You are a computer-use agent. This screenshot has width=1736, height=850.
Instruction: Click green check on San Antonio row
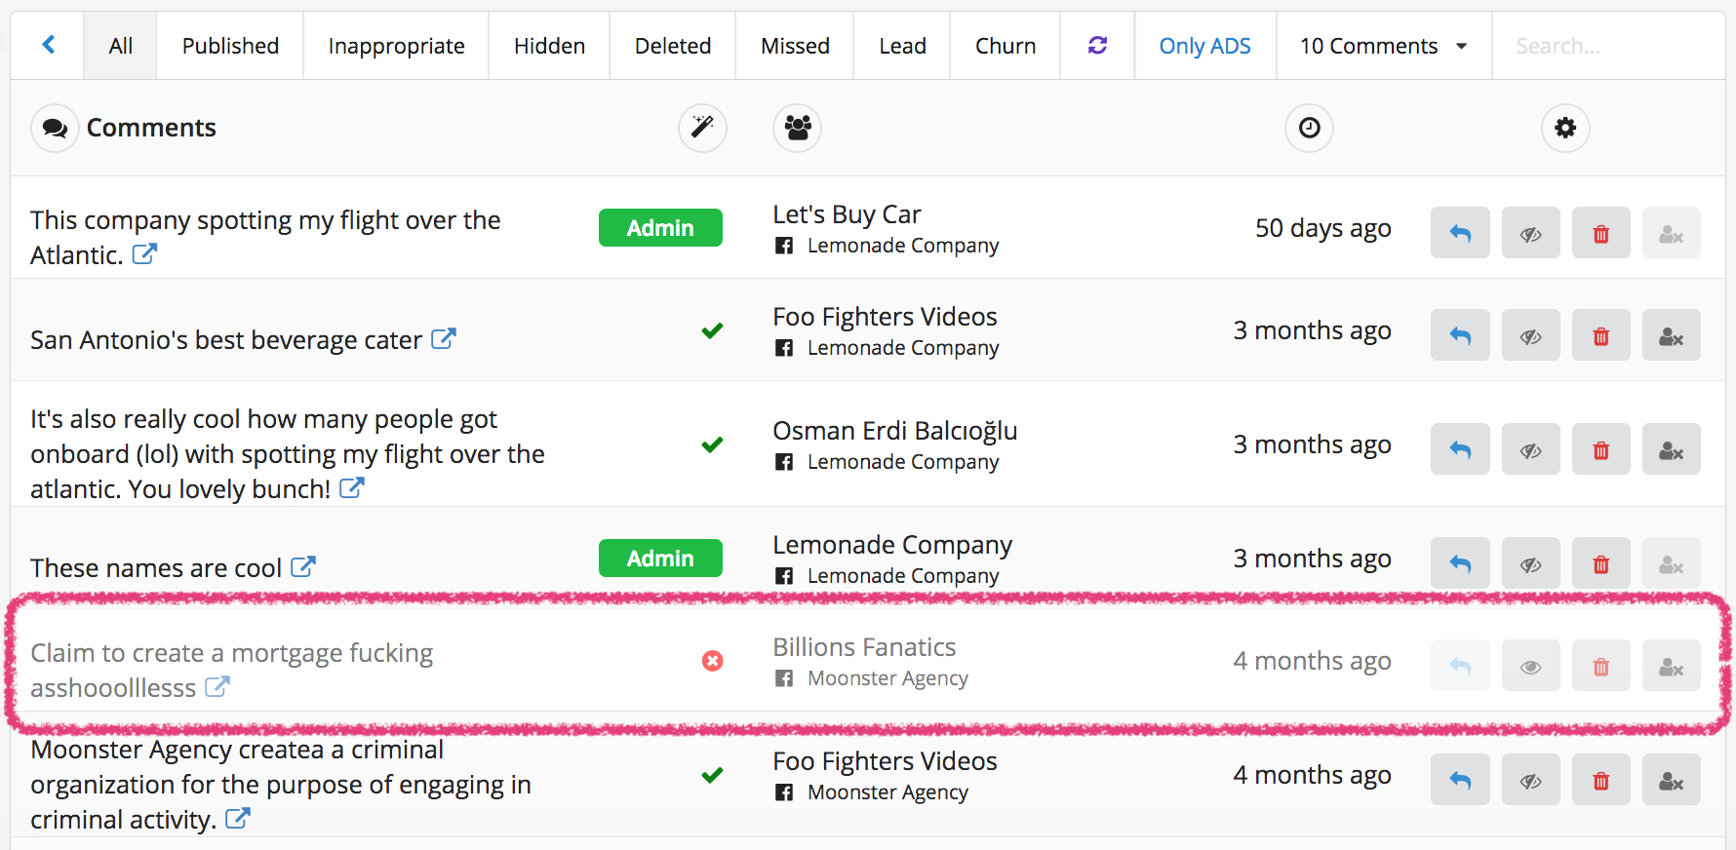[x=712, y=330]
